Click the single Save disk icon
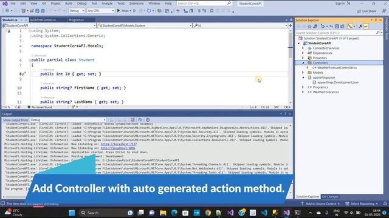Screen dimensions: 389x218 coord(37,11)
